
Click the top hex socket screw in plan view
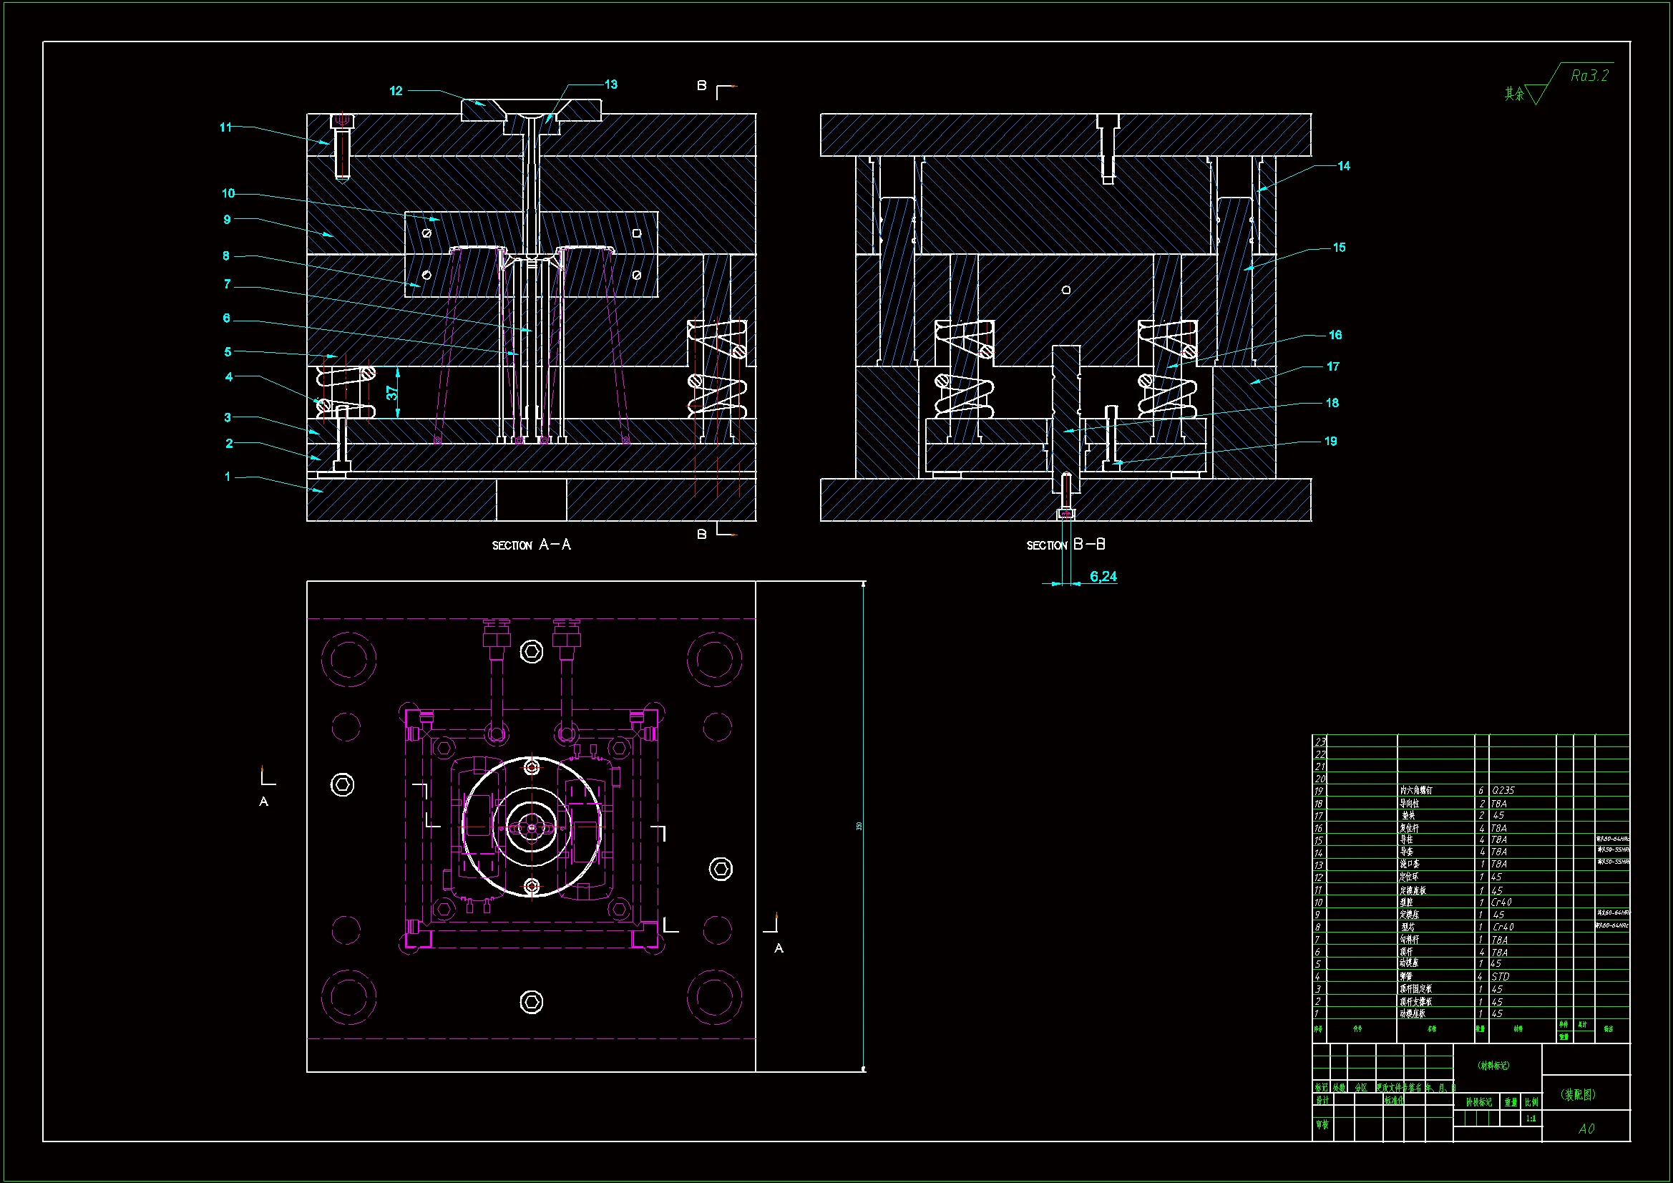[x=531, y=651]
